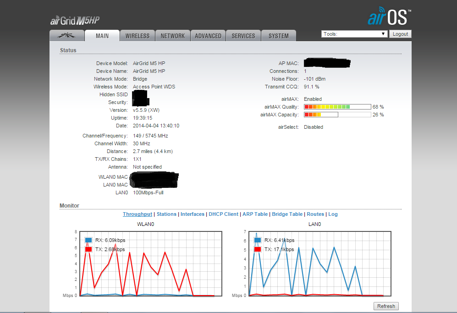
Task: Open the Ubiquiti logo tab
Action: [67, 36]
